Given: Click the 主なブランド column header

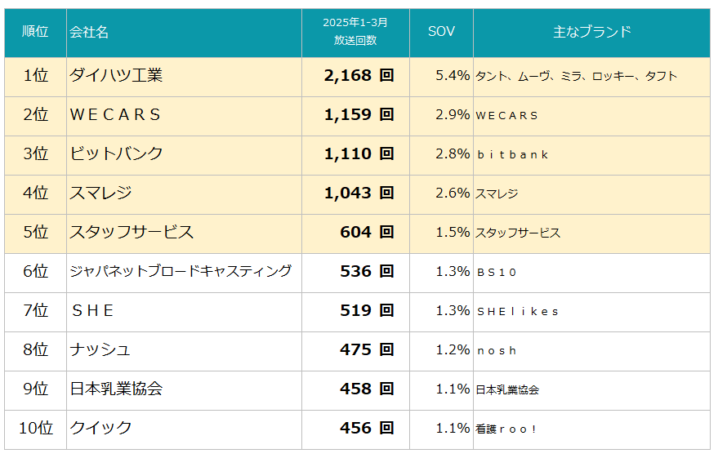Looking at the screenshot, I should (591, 33).
